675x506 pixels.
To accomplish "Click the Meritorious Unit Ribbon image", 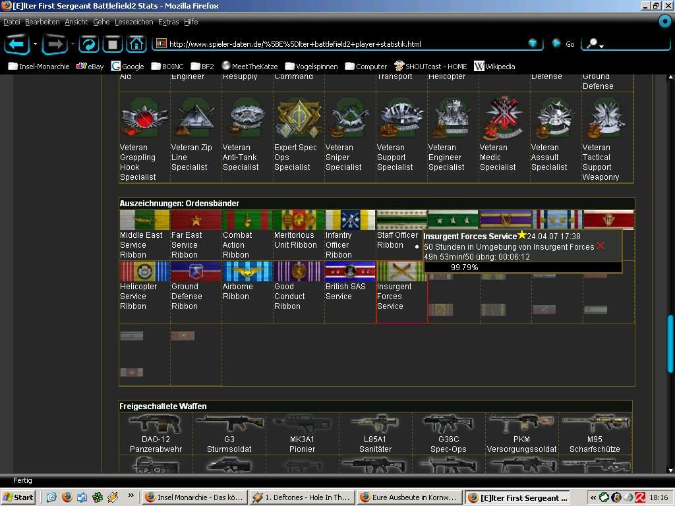I will tap(299, 220).
